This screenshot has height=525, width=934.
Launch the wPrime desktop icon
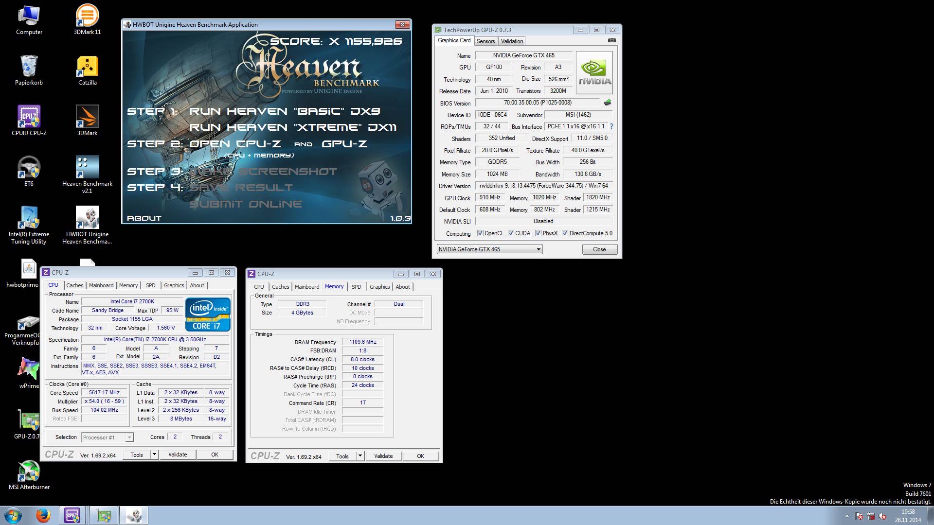coord(29,374)
